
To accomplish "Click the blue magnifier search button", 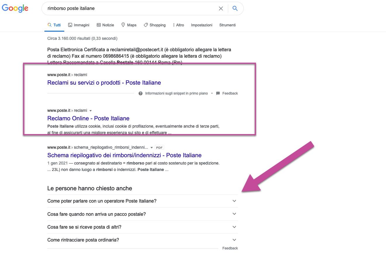I will (235, 8).
